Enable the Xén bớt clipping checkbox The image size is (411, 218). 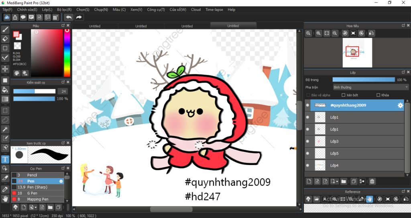click(x=344, y=95)
